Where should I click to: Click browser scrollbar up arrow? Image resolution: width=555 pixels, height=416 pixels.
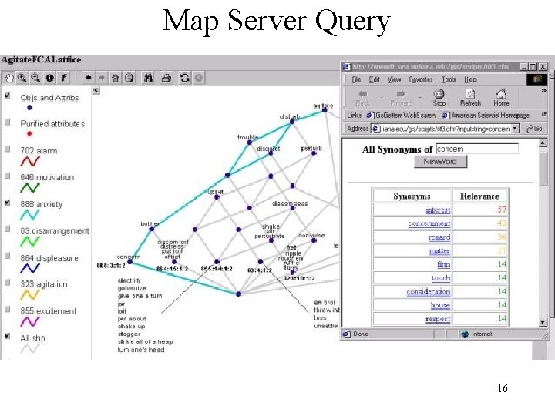(x=542, y=143)
